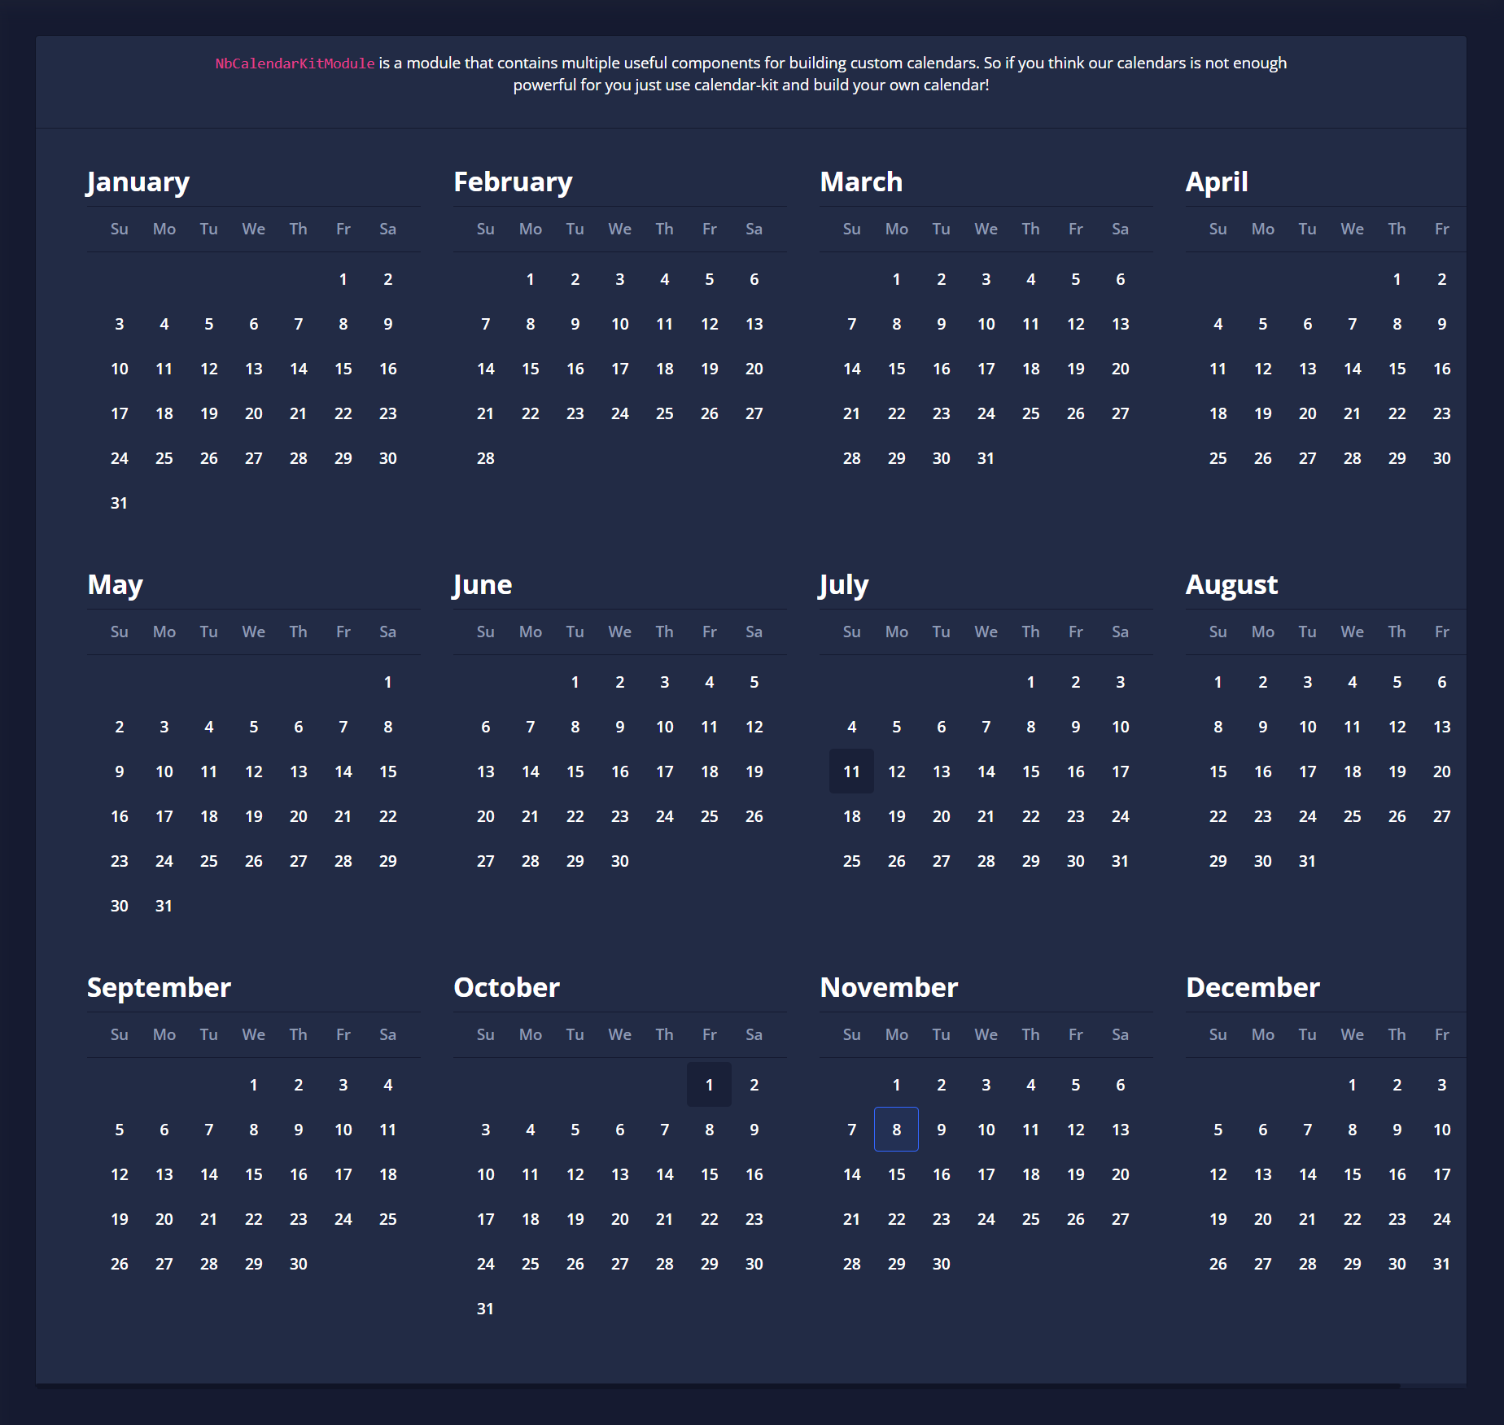Pick September 22 date
Image resolution: width=1504 pixels, height=1425 pixels.
pos(253,1218)
